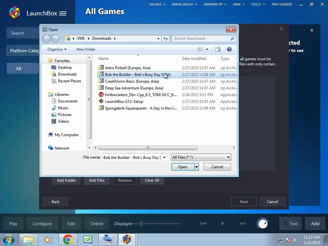The width and height of the screenshot is (328, 246).
Task: Skip to next track in LaunchBox
Action: [x=243, y=224]
